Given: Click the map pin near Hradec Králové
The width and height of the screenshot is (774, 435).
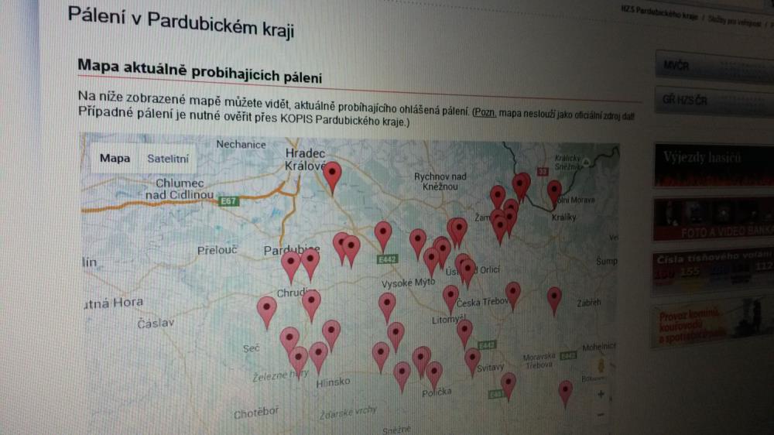Looking at the screenshot, I should [332, 177].
